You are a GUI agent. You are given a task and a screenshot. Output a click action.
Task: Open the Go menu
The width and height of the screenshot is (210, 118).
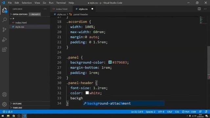coord(44,3)
